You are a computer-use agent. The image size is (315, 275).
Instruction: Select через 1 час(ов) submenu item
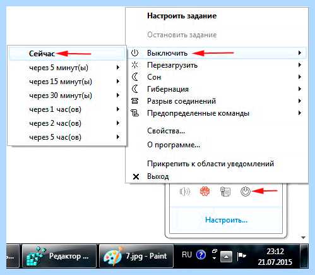tap(67, 109)
